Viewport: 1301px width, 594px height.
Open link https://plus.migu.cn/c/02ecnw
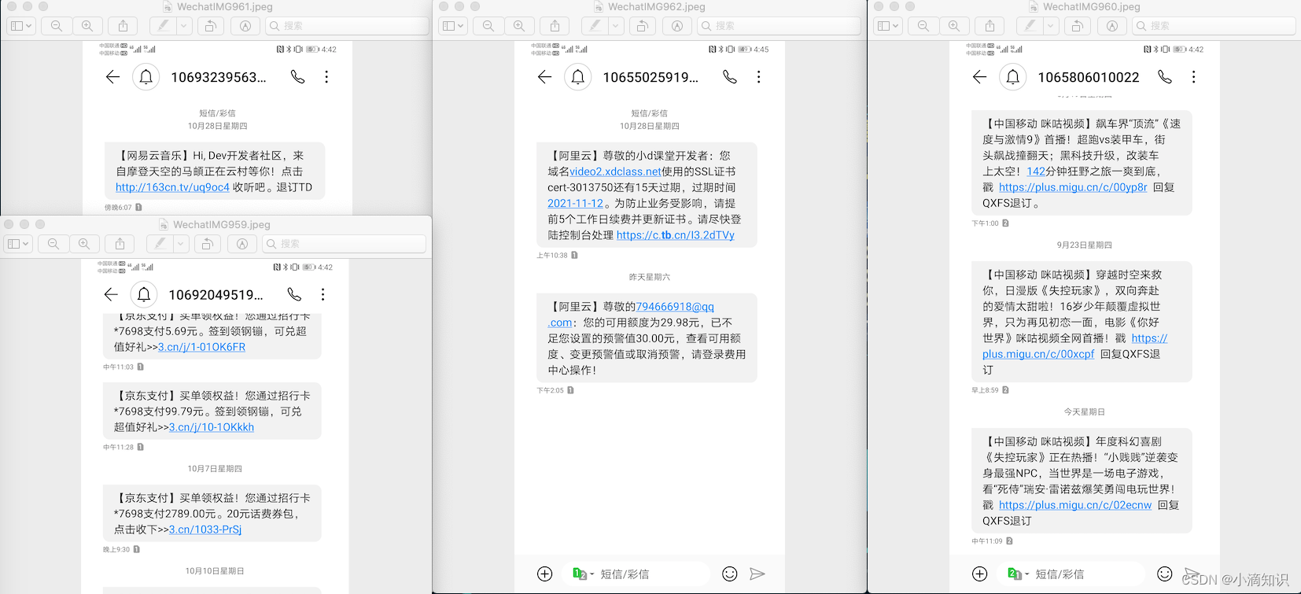[1075, 505]
